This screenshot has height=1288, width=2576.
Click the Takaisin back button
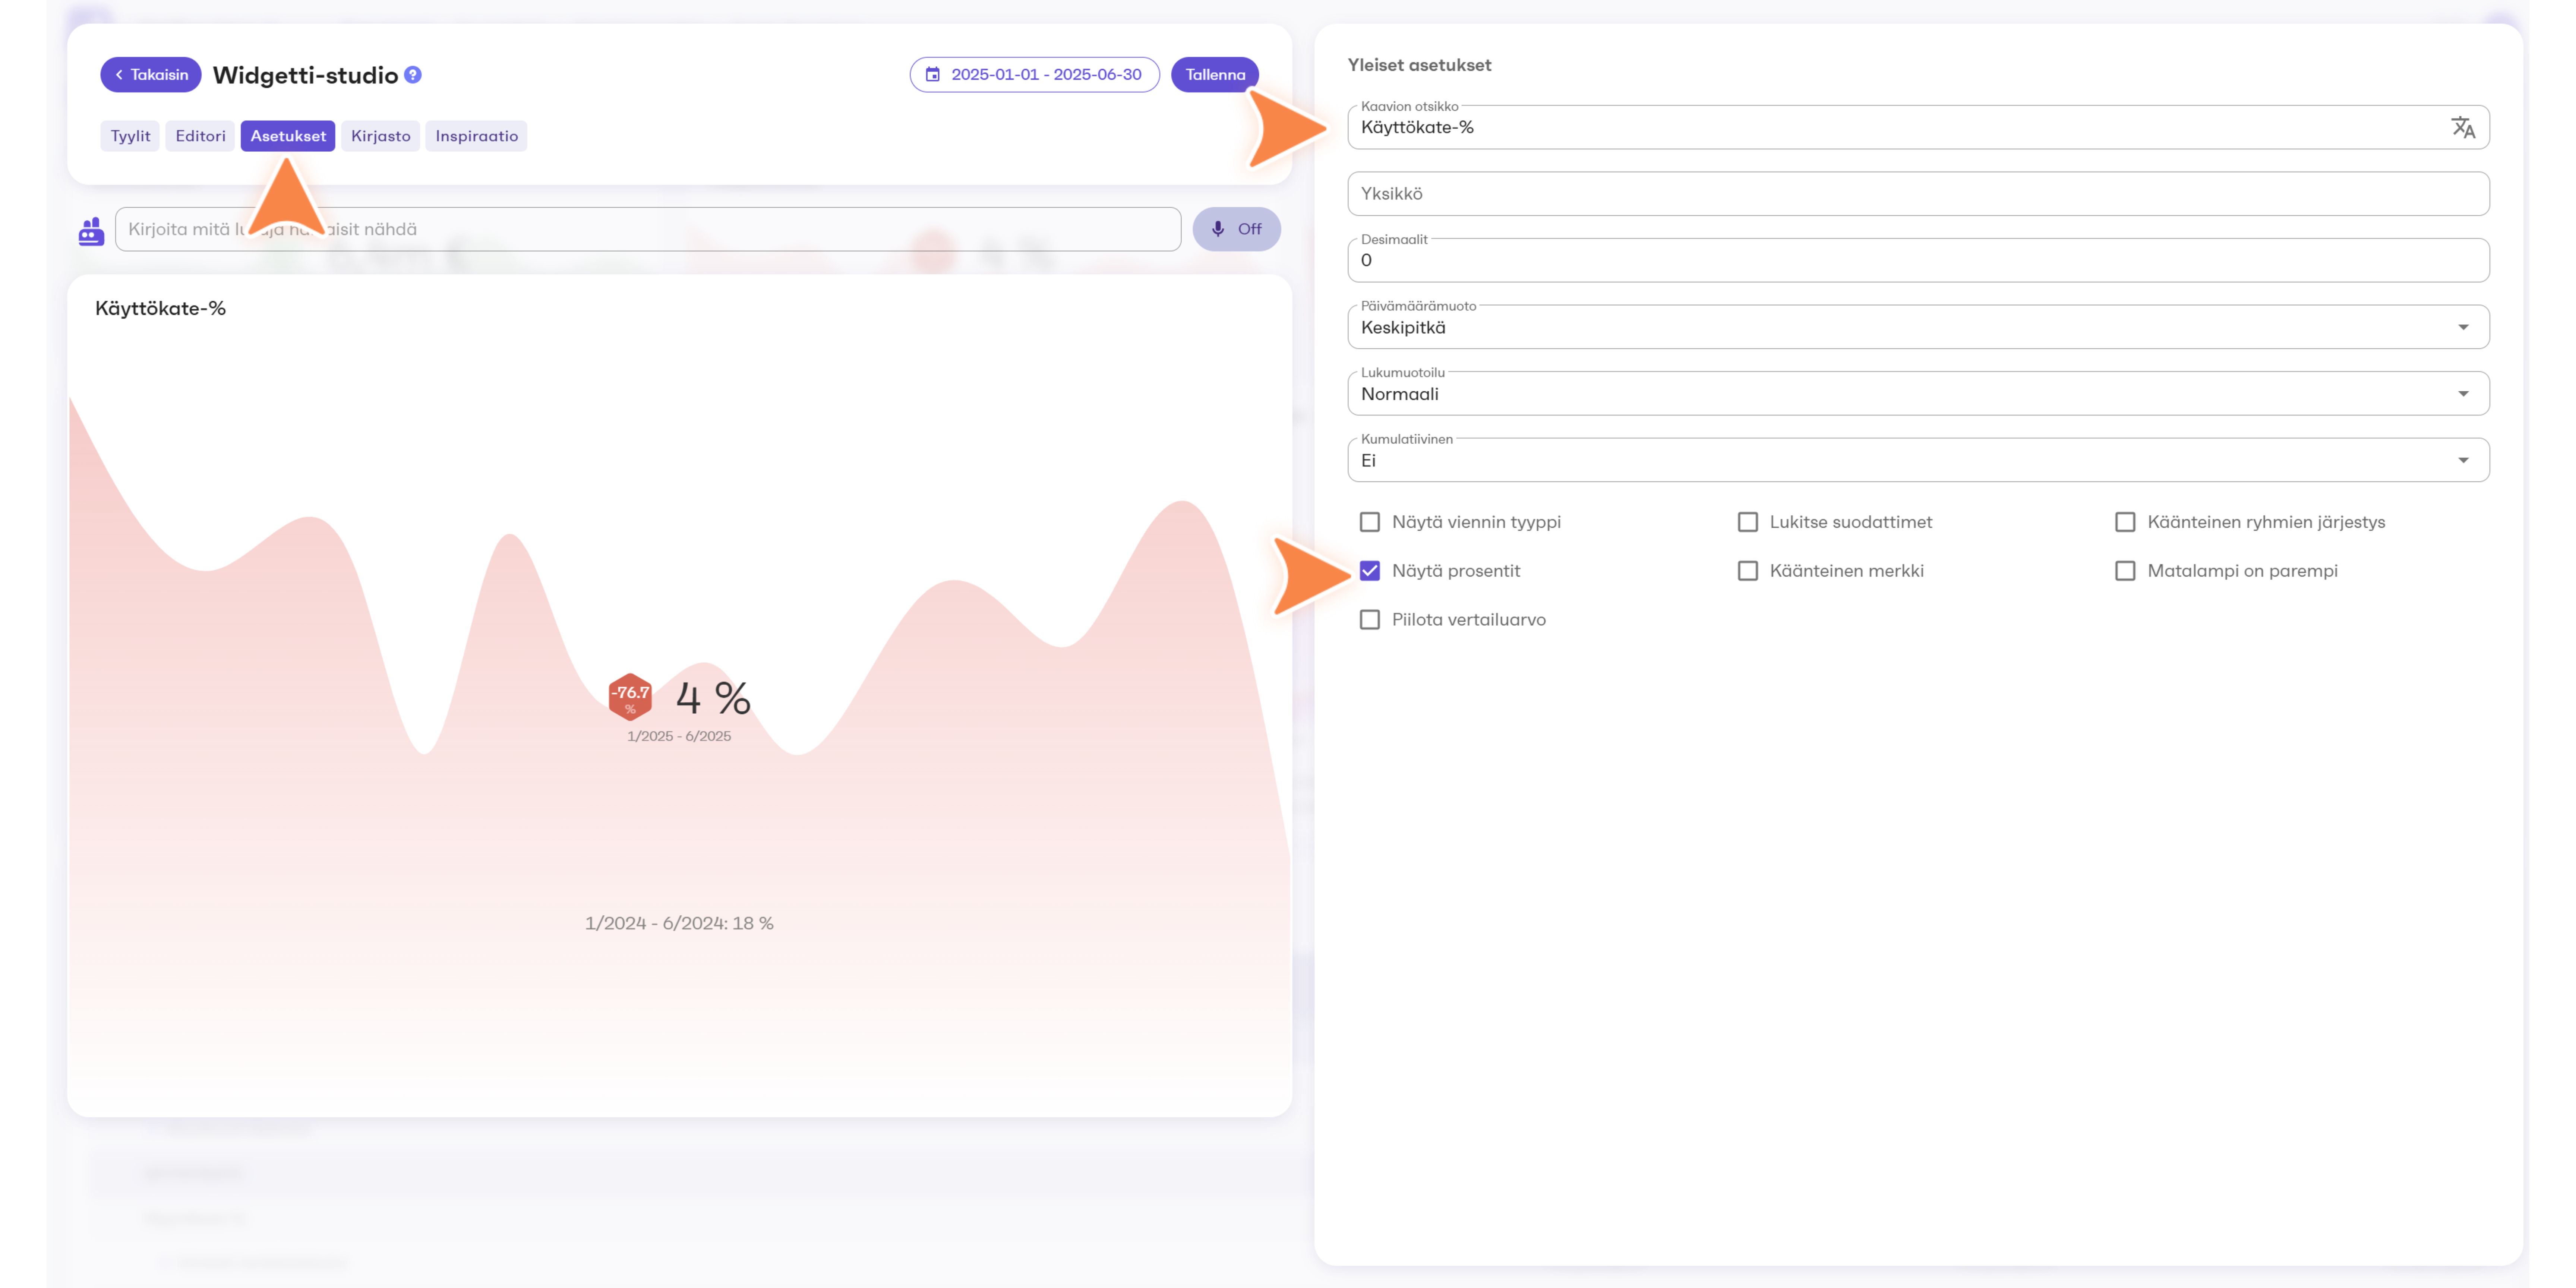pyautogui.click(x=151, y=75)
